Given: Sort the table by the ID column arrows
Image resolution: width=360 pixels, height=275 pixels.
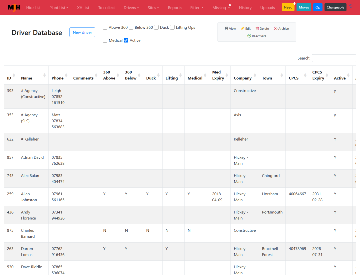Looking at the screenshot, I should (x=14, y=75).
